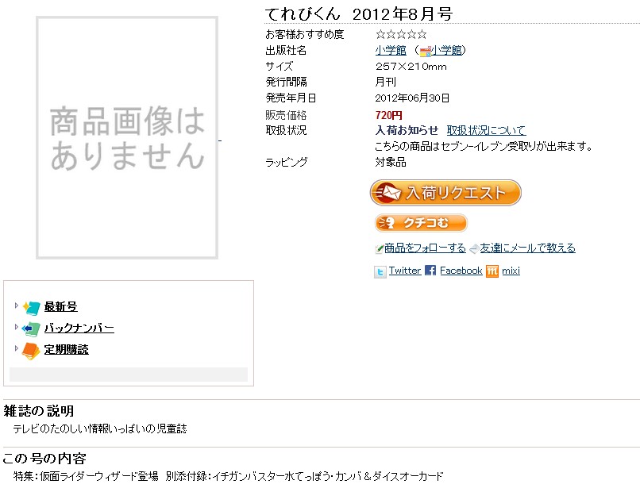Viewport: 640px width, 488px height.
Task: Open the バックナンバー menu link
Action: click(79, 329)
